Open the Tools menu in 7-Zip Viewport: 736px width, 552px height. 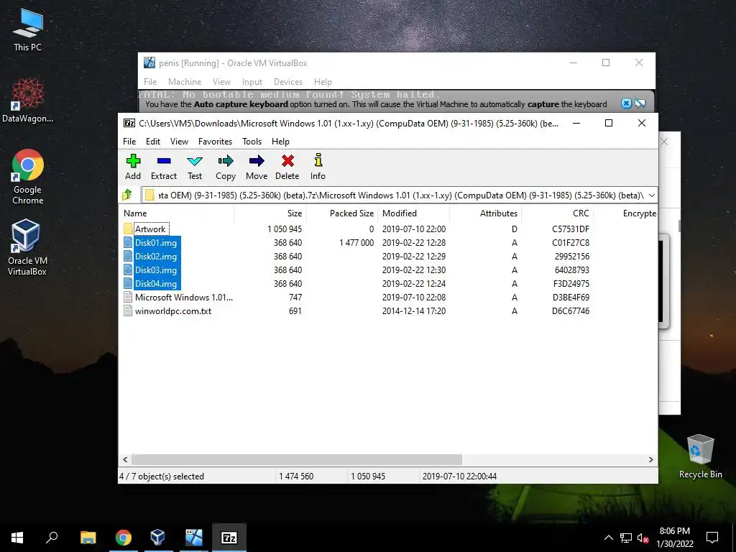coord(252,142)
